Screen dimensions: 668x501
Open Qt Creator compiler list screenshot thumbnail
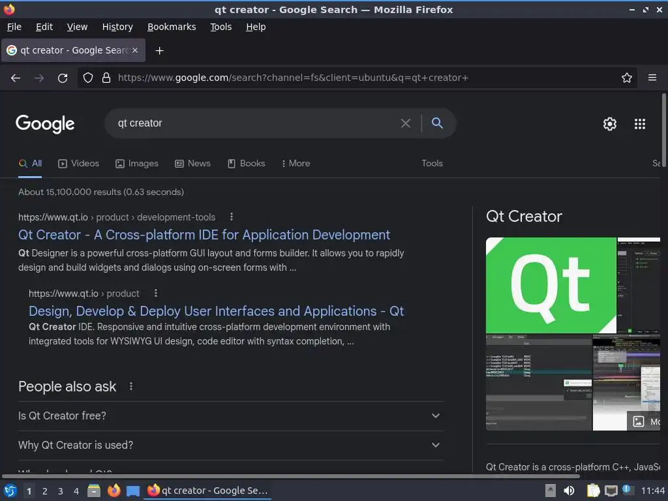click(x=538, y=382)
